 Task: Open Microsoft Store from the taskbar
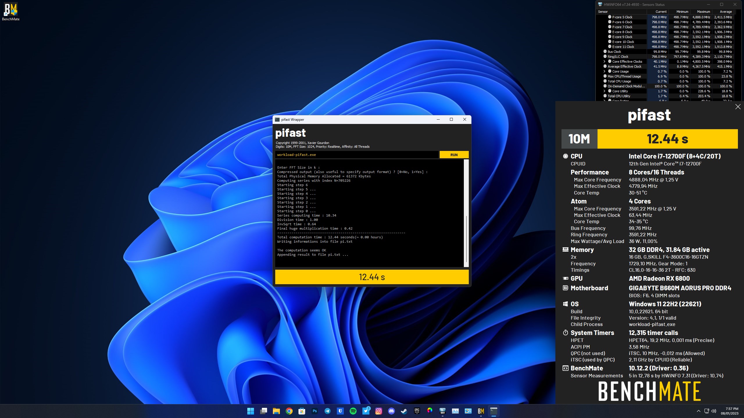302,411
